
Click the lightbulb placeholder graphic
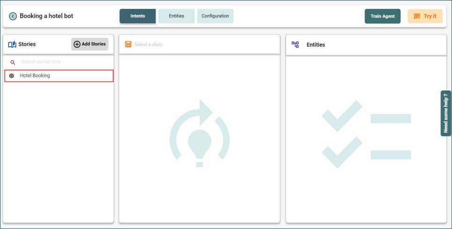[200, 133]
